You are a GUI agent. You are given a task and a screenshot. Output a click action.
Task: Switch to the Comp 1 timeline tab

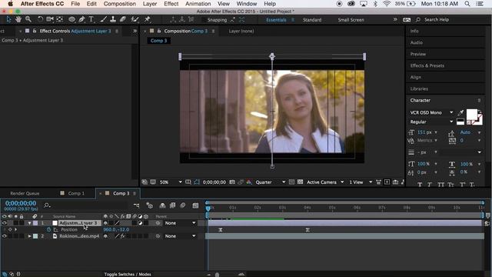click(76, 193)
